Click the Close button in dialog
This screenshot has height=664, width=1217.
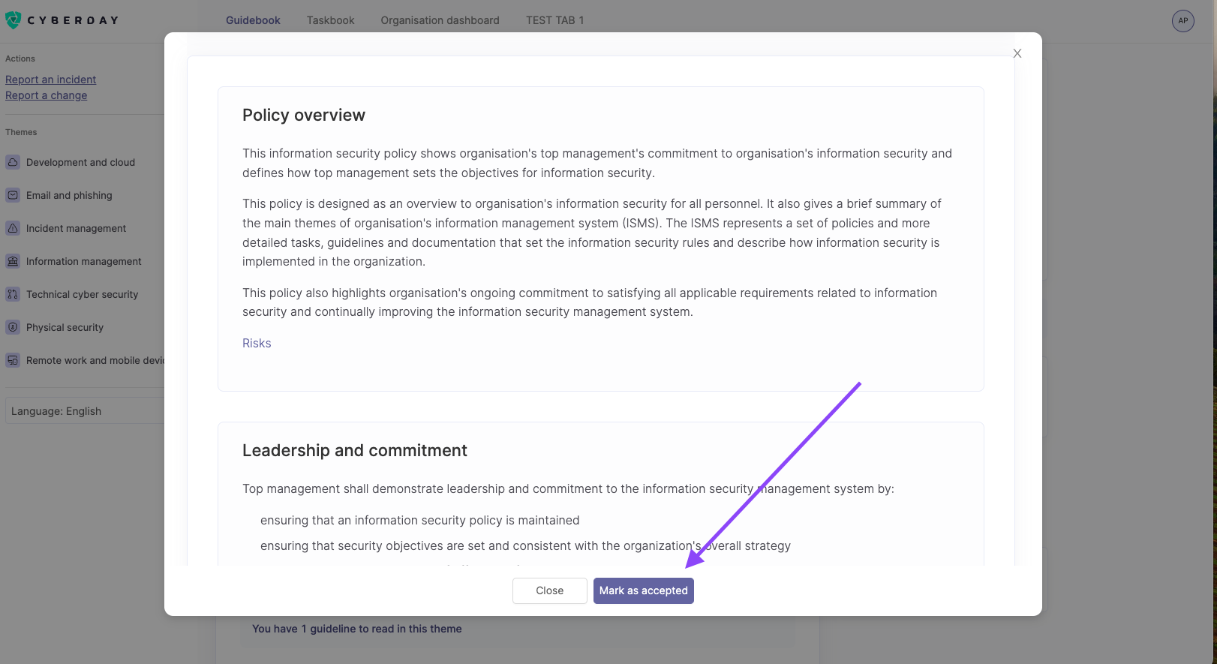point(550,590)
